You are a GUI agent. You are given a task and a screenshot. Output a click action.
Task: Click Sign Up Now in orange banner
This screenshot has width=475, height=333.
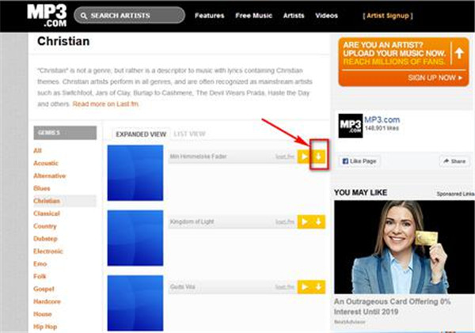[435, 78]
